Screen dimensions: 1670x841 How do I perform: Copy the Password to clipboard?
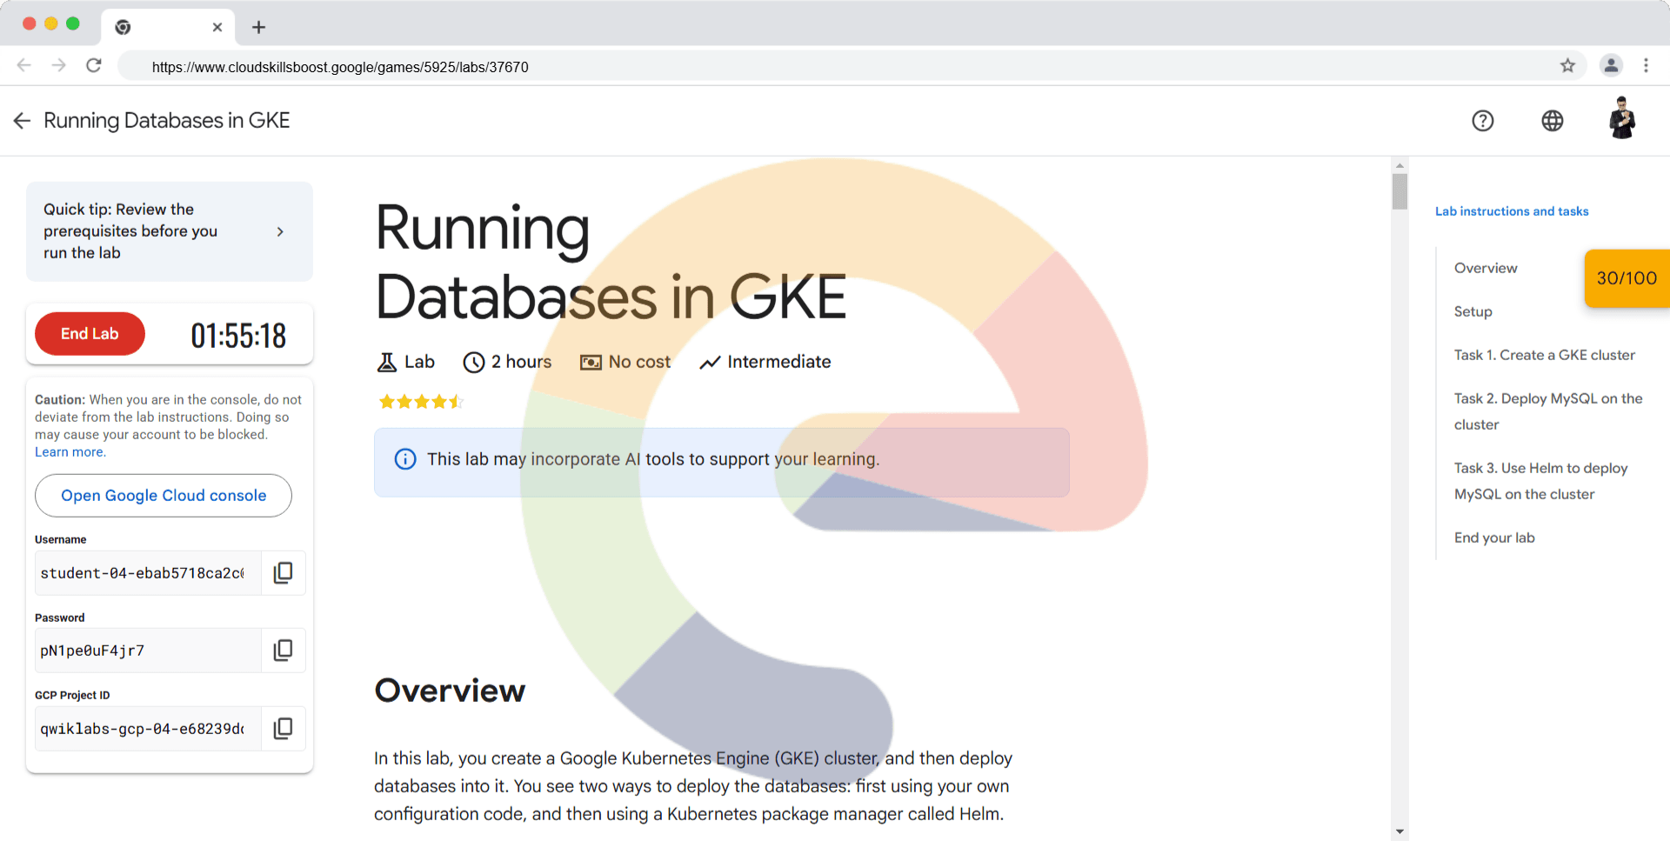tap(283, 651)
